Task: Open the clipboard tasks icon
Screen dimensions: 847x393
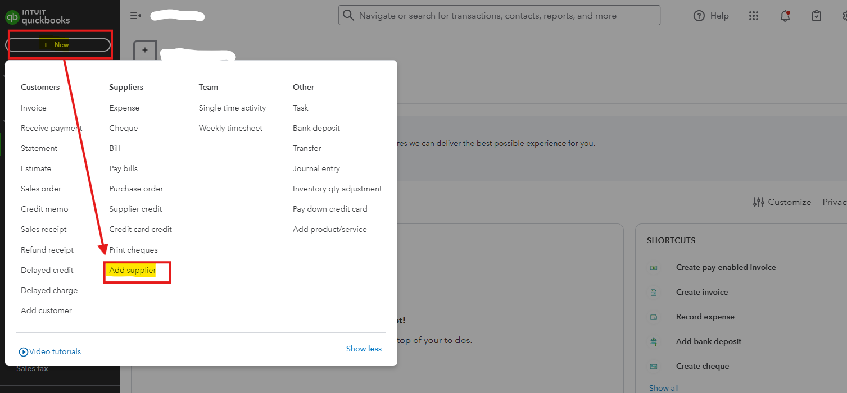Action: click(817, 16)
